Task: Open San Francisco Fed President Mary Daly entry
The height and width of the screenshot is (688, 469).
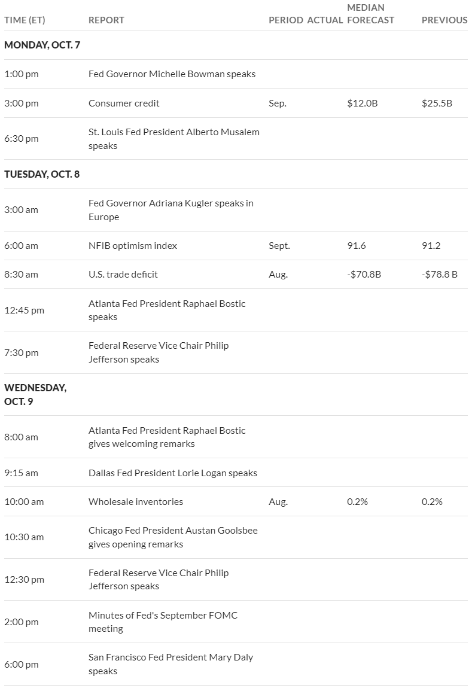Action: (170, 664)
